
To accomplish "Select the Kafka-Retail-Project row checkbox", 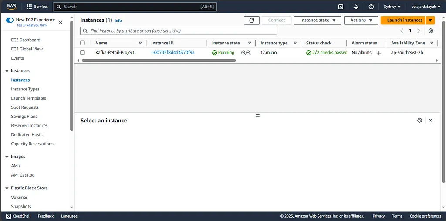I will click(82, 53).
